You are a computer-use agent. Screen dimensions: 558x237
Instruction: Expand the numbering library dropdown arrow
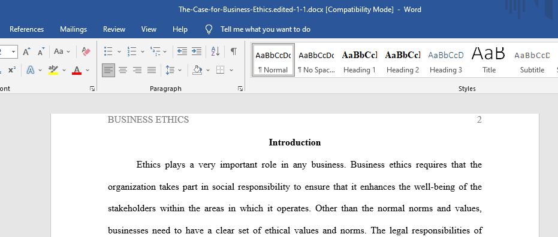(x=143, y=52)
